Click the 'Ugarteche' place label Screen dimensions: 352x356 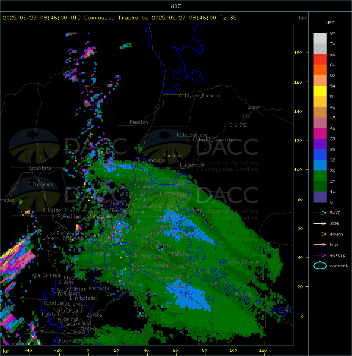104,268
